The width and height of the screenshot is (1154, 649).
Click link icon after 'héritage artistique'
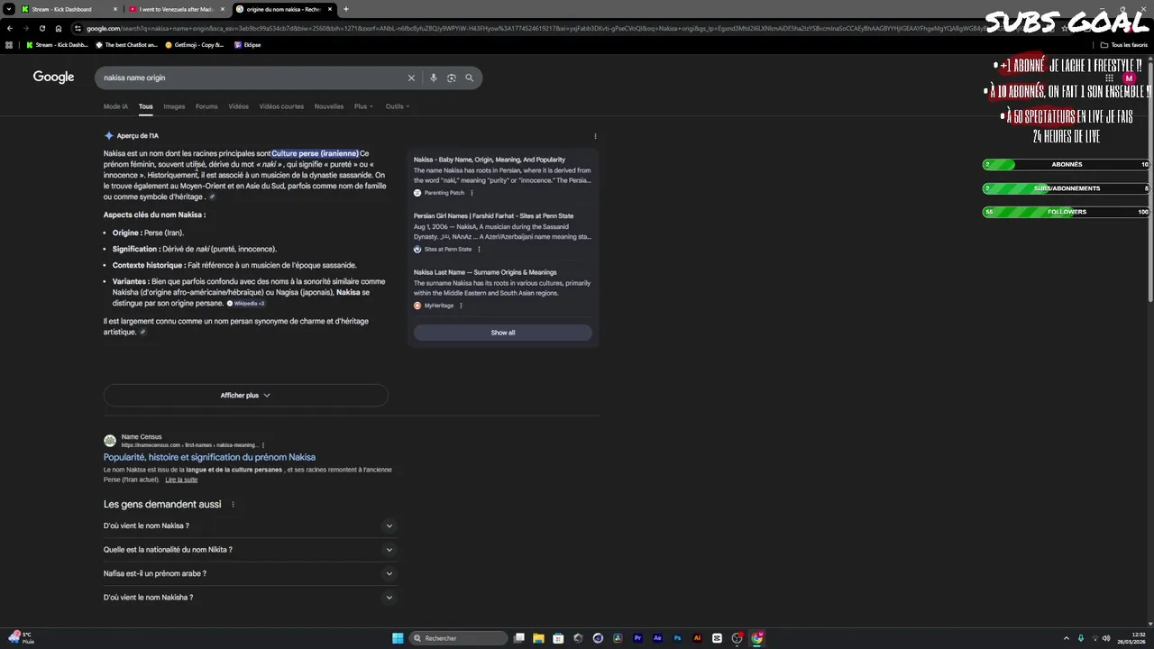tap(142, 332)
